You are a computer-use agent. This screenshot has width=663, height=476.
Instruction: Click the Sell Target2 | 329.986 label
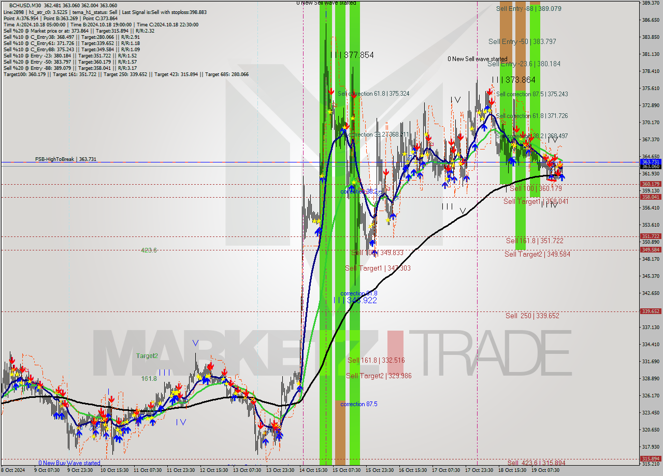[x=379, y=376]
